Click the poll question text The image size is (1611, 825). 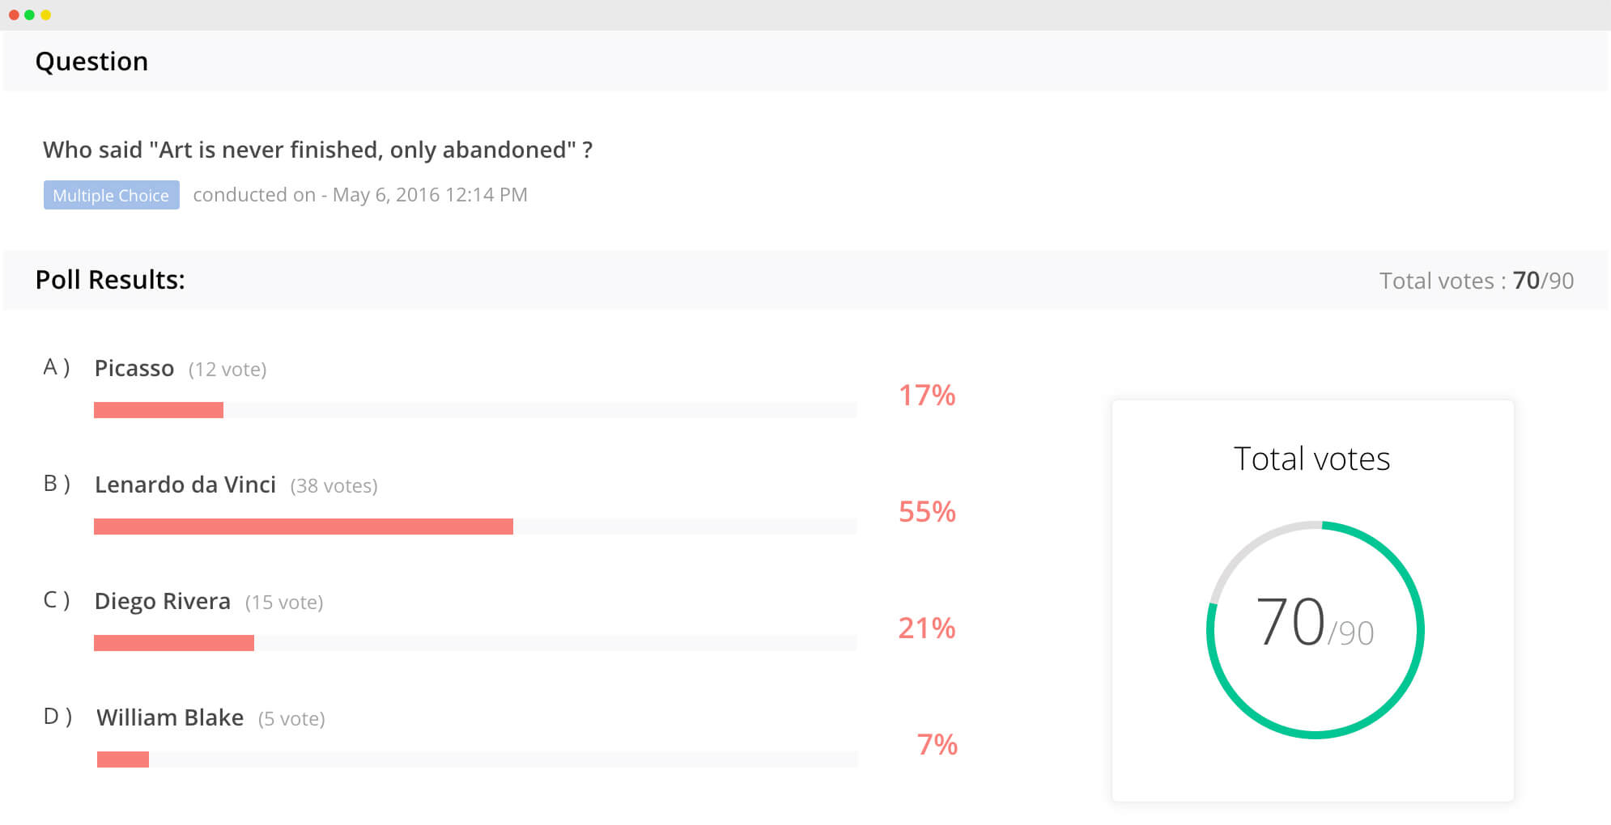(x=317, y=150)
